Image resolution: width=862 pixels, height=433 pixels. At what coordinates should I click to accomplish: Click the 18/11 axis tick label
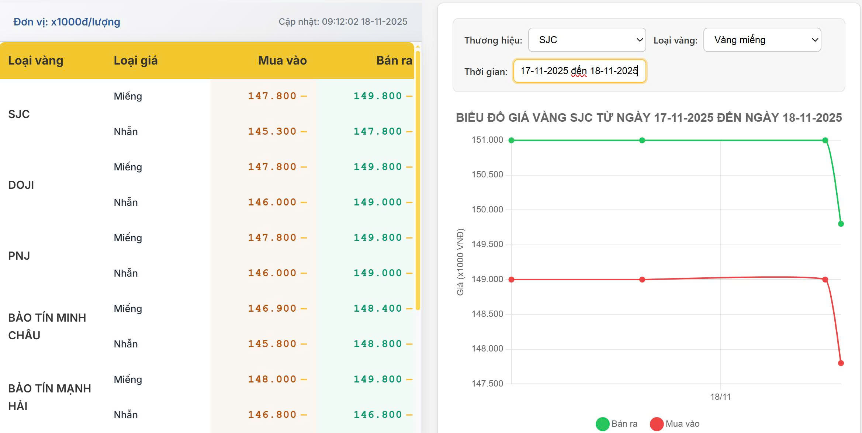720,397
